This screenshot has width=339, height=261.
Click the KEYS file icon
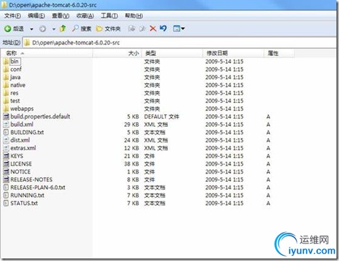(x=6, y=156)
